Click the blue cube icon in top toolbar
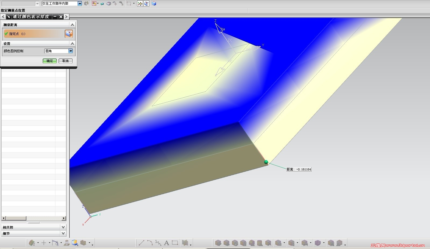 [154, 3]
